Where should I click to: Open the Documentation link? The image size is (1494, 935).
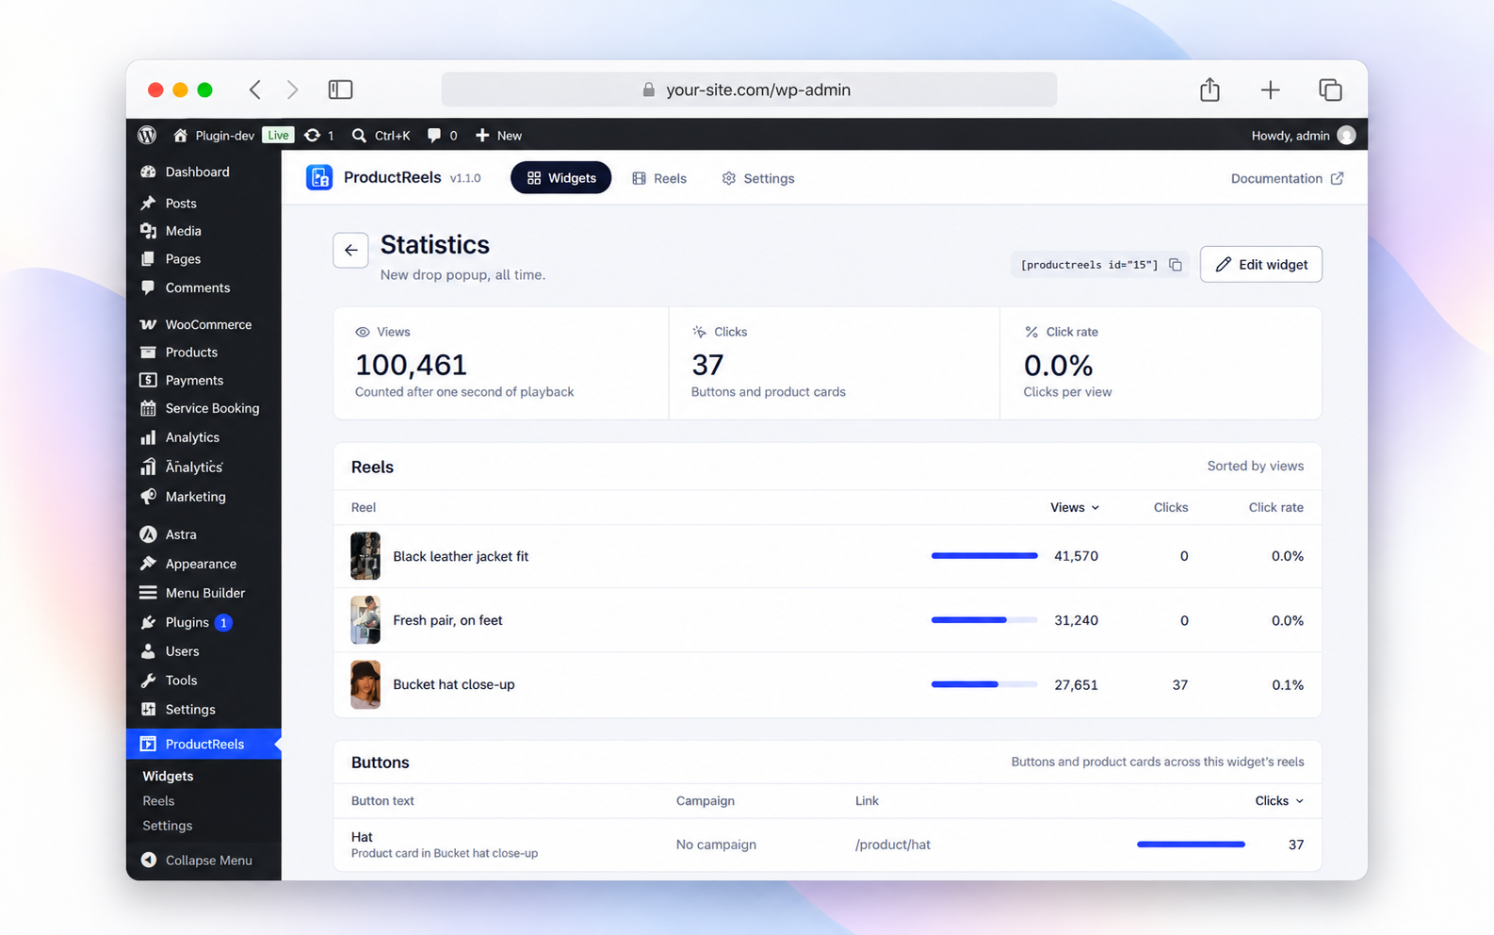(1287, 178)
